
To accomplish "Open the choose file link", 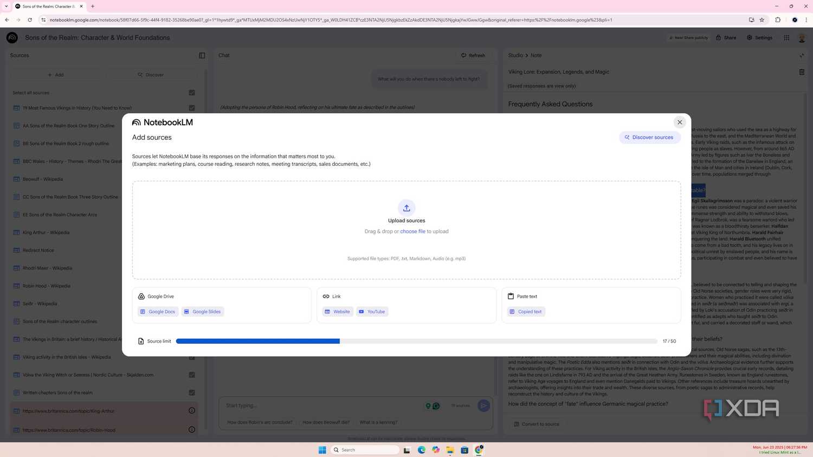I will point(412,231).
